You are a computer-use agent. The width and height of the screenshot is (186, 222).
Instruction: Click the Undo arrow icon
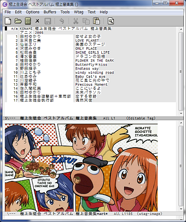coord(62,21)
